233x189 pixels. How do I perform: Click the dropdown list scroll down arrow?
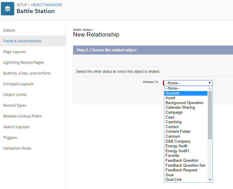click(210, 180)
